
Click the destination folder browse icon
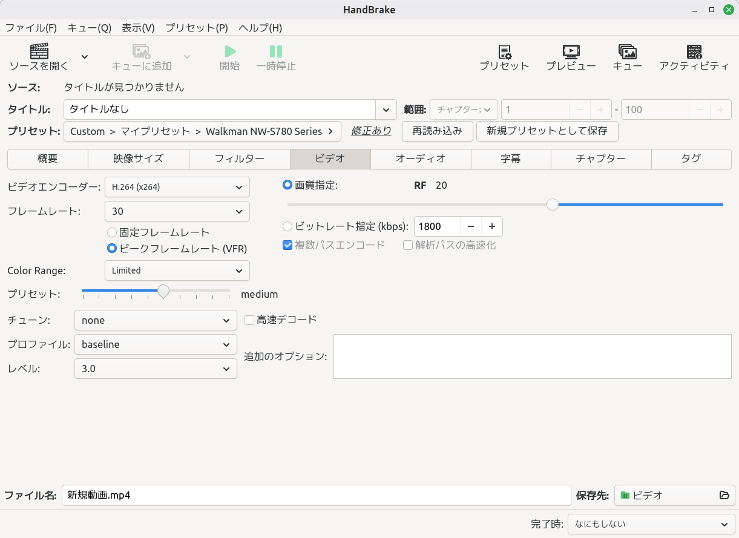[724, 495]
